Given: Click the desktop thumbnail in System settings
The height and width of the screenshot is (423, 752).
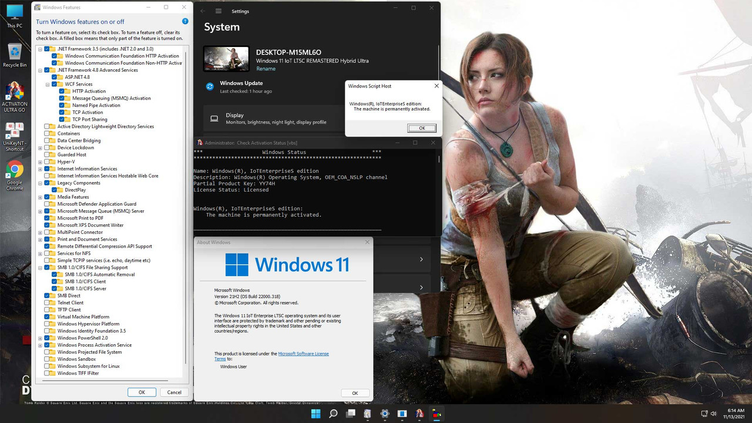Looking at the screenshot, I should pyautogui.click(x=226, y=59).
